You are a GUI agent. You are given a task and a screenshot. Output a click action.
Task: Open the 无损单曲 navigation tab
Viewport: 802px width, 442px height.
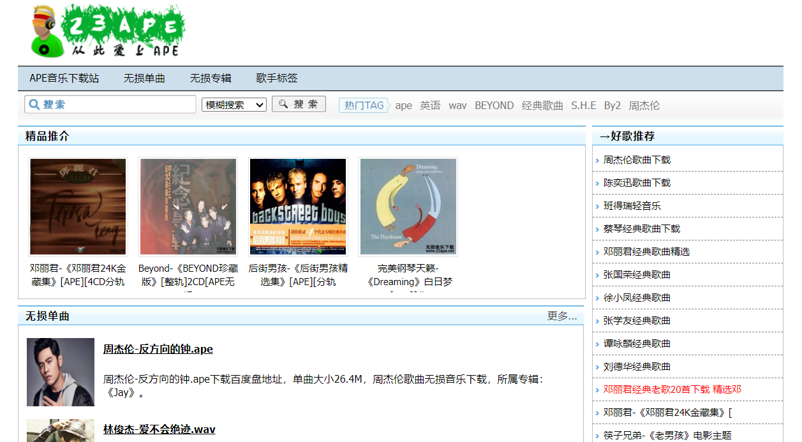[x=144, y=78]
